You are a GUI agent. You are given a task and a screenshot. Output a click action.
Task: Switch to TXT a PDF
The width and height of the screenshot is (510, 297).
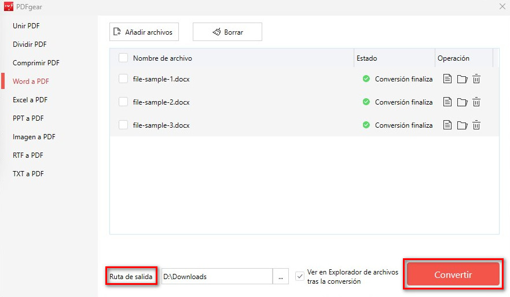(28, 174)
